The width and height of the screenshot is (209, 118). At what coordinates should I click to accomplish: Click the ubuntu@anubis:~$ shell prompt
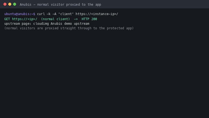pos(20,14)
